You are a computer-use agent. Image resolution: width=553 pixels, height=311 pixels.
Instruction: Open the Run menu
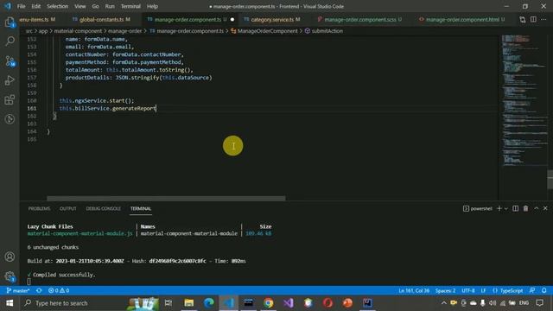pyautogui.click(x=110, y=6)
